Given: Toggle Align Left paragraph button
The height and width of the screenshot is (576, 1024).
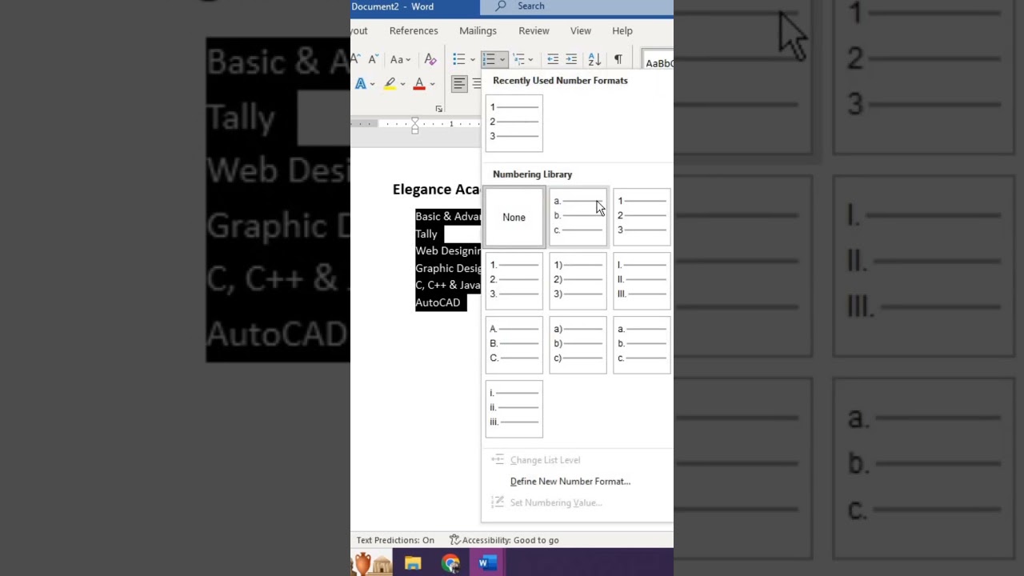Looking at the screenshot, I should click(459, 83).
